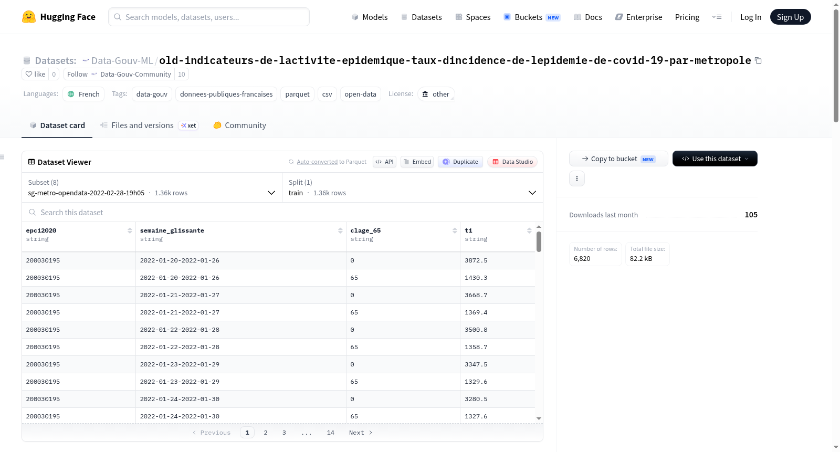The image size is (840, 452).
Task: Sort by the clage_65 column arrows
Action: 455,230
